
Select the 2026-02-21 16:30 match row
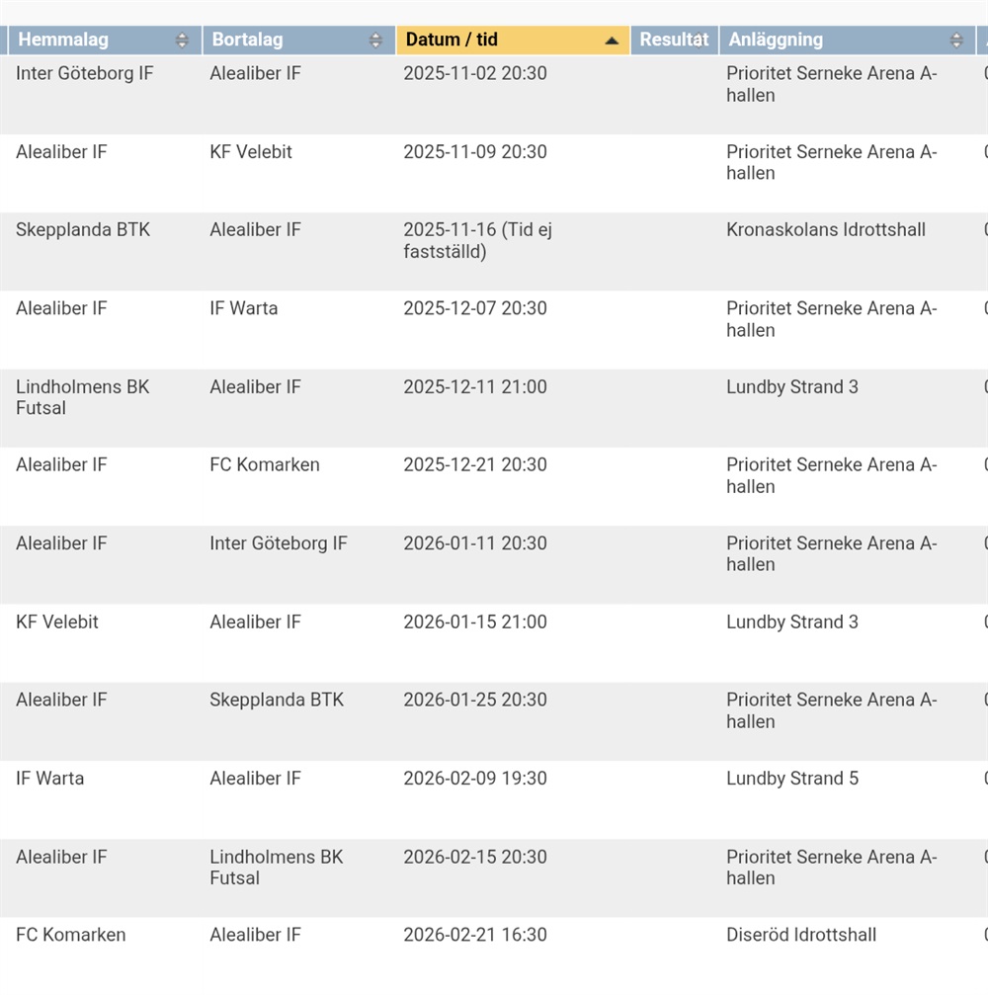(x=475, y=935)
